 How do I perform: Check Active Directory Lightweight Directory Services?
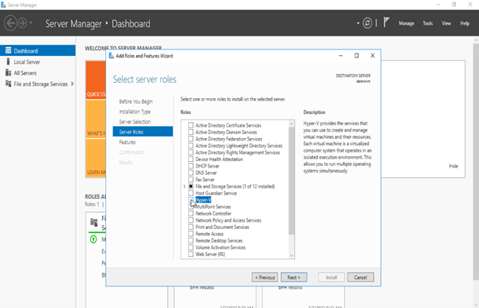190,145
